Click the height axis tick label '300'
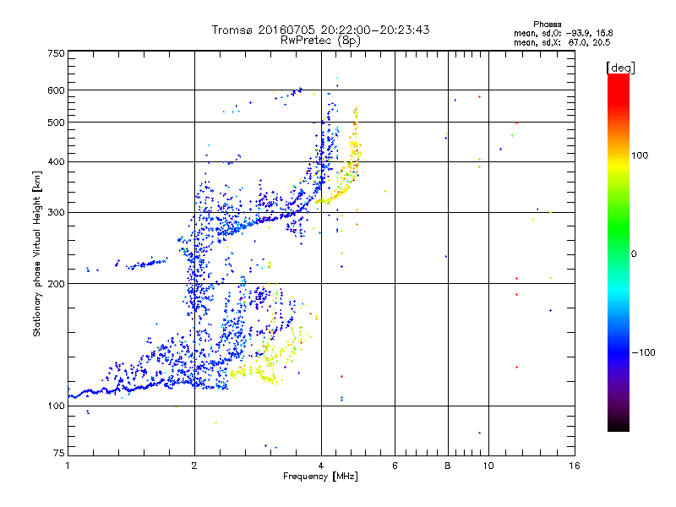Screen dimensions: 676x507 tap(56, 212)
